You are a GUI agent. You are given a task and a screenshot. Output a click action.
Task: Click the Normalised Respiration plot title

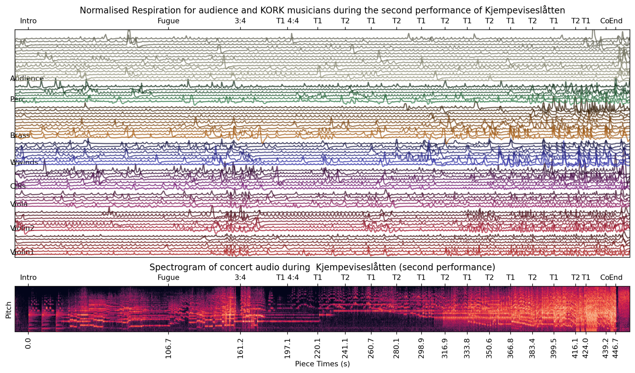322,10
